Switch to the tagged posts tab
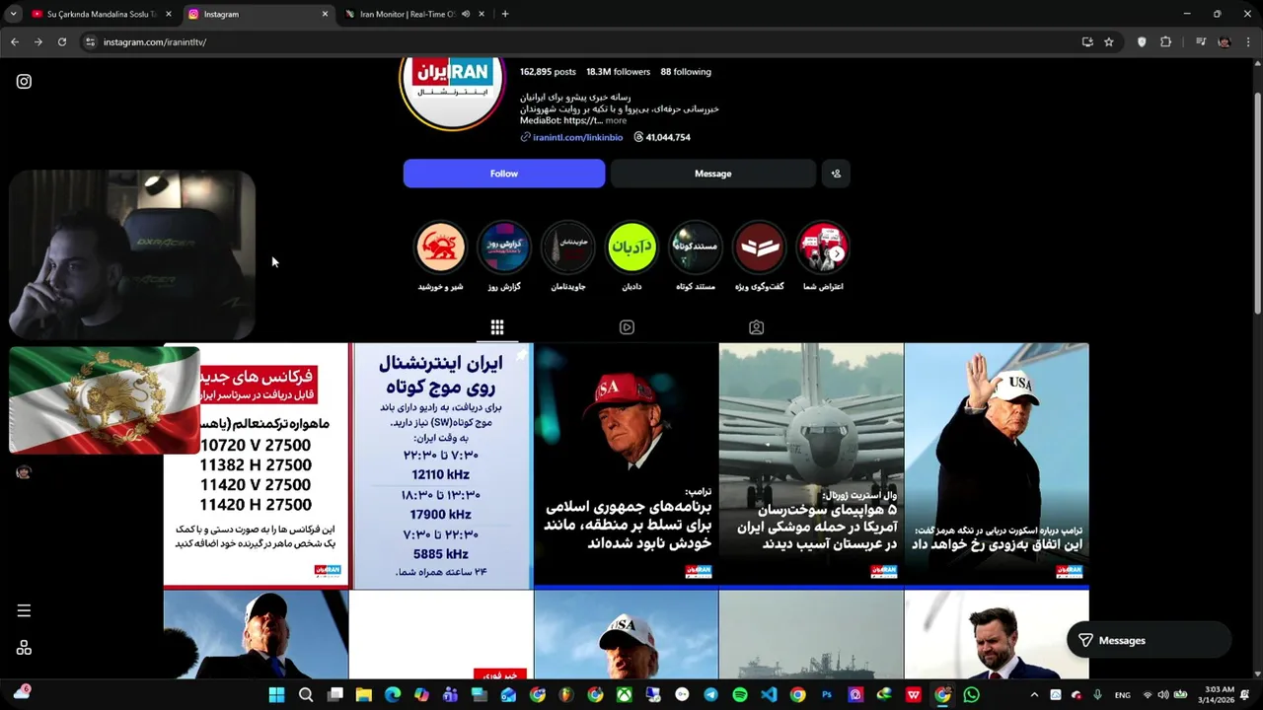The image size is (1263, 710). 756,327
